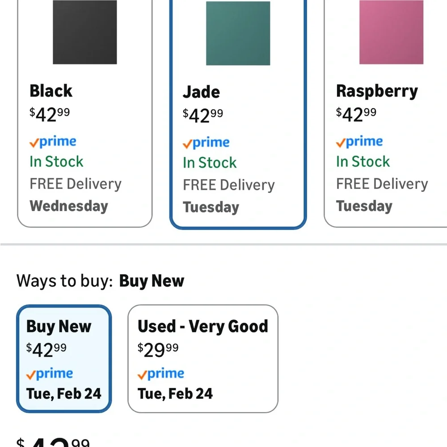Viewport: 447px width, 447px height.
Task: Choose the Jade color swatch
Action: coord(238,34)
